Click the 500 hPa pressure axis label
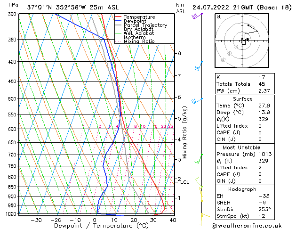This screenshot has height=229, width=296. click(12, 99)
